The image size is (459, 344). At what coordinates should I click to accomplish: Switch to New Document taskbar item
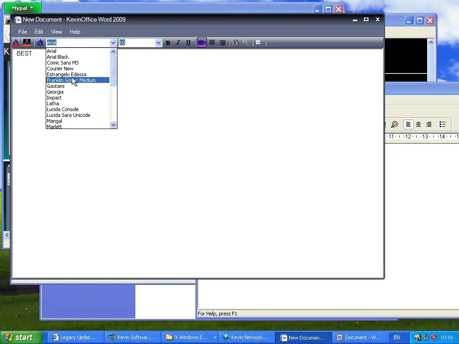303,338
